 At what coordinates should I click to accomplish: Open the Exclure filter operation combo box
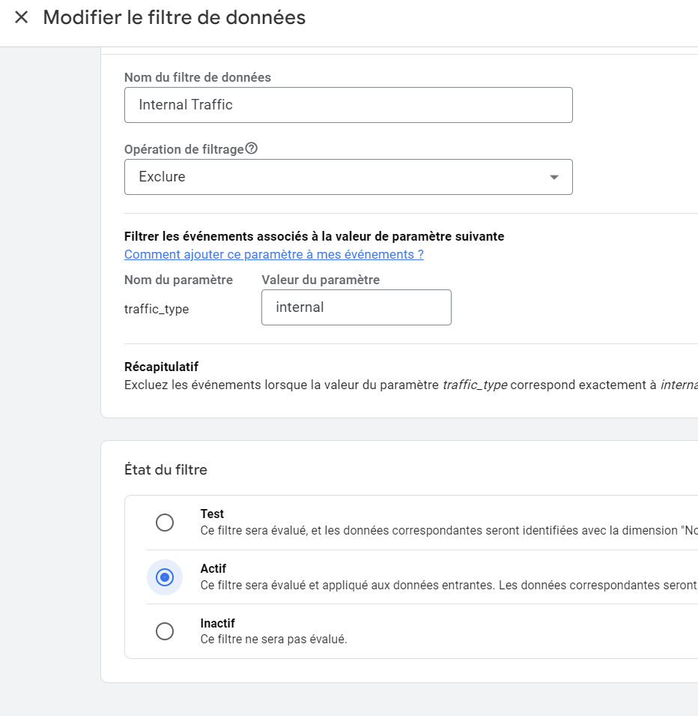tap(337, 177)
